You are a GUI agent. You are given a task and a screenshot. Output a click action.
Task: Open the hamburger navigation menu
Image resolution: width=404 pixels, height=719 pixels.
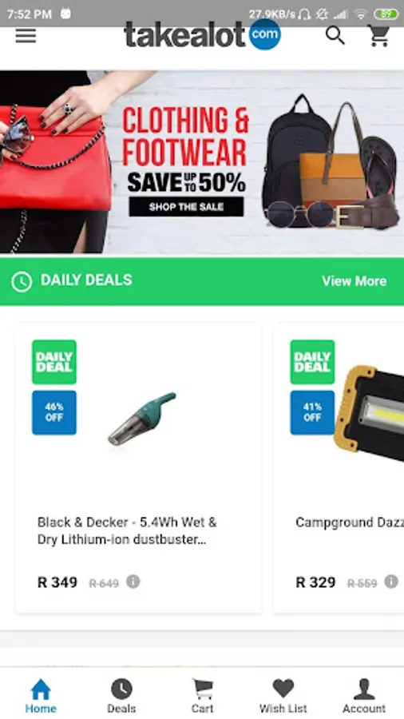point(26,36)
